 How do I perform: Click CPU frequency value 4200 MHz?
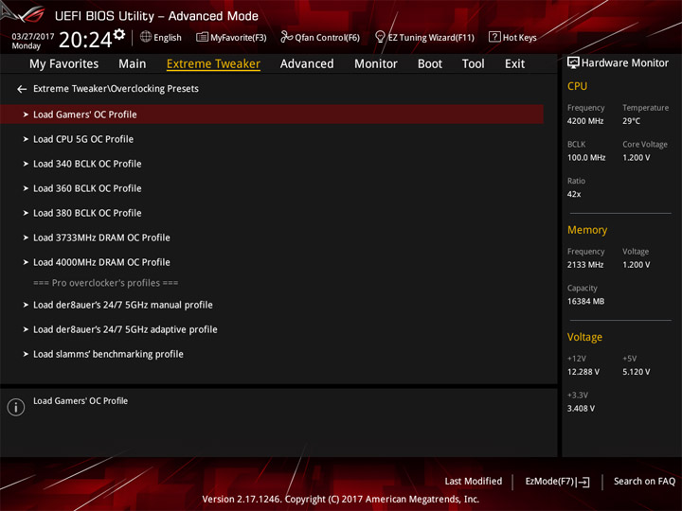pos(585,121)
